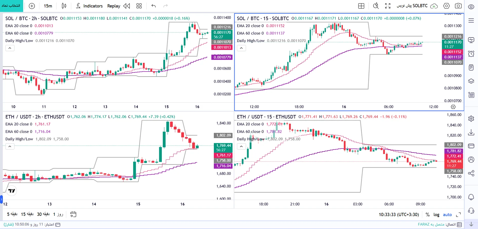The height and width of the screenshot is (229, 478).
Task: Select the 1-day timeframe tab
Action: coord(58,214)
